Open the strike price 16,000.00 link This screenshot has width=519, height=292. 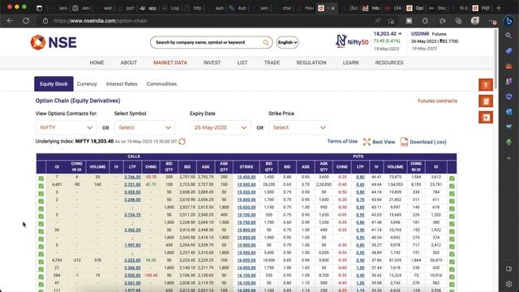coord(247,260)
